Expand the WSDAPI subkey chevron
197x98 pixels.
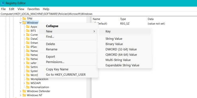[24, 83]
